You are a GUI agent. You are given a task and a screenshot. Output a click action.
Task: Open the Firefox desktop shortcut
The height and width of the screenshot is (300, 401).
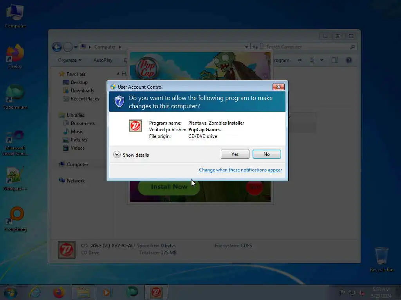tap(15, 57)
